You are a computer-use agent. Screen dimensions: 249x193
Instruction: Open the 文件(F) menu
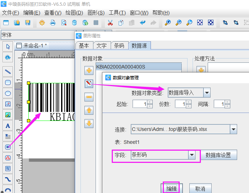10,13
